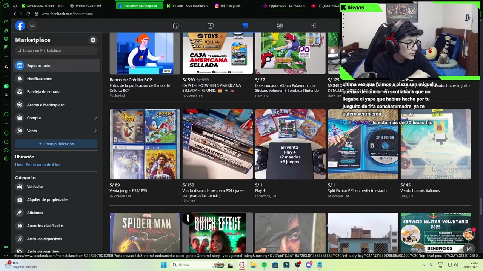Screen dimensions: 483x271
Task: Expand the Venta section chevron
Action: 95,131
